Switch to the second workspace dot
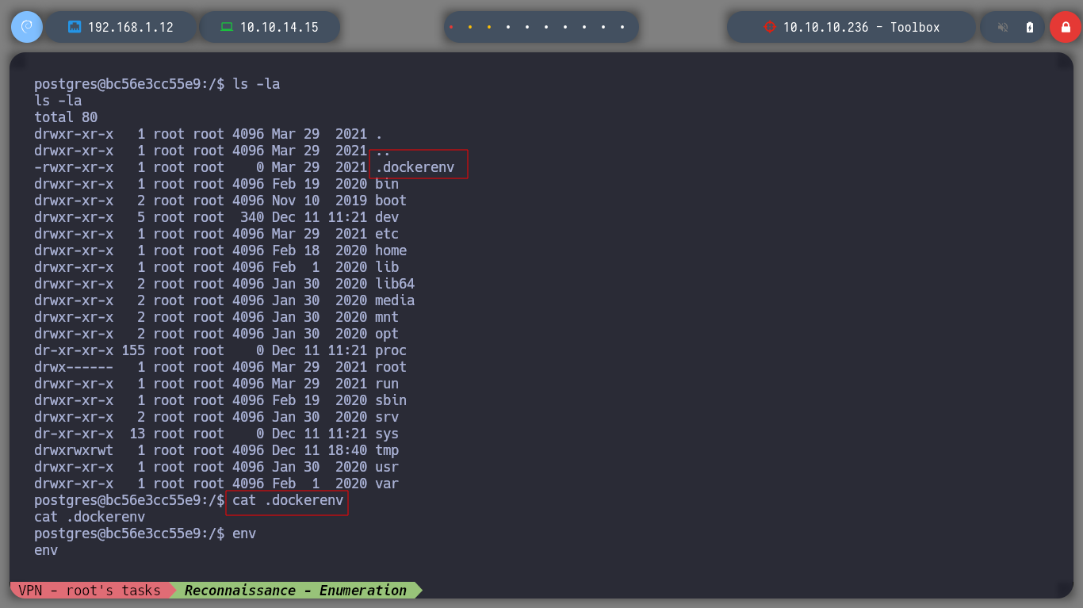1083x608 pixels. [x=470, y=27]
